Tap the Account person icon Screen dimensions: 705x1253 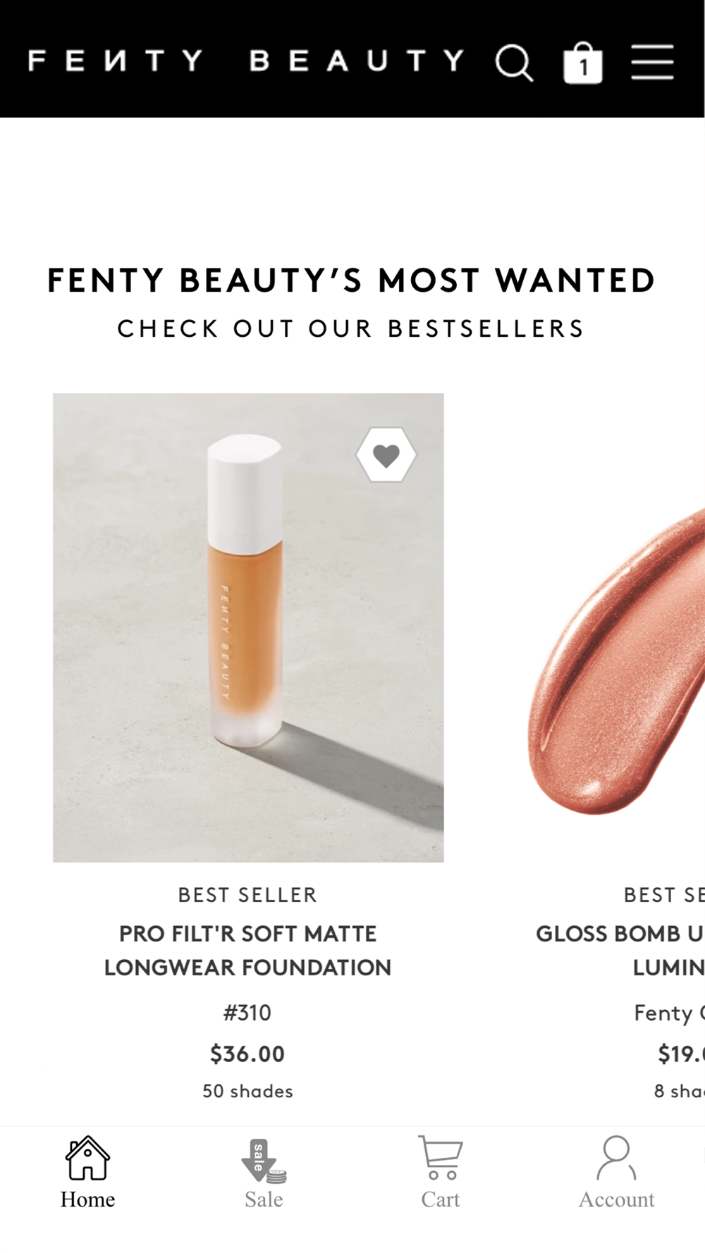tap(617, 1157)
